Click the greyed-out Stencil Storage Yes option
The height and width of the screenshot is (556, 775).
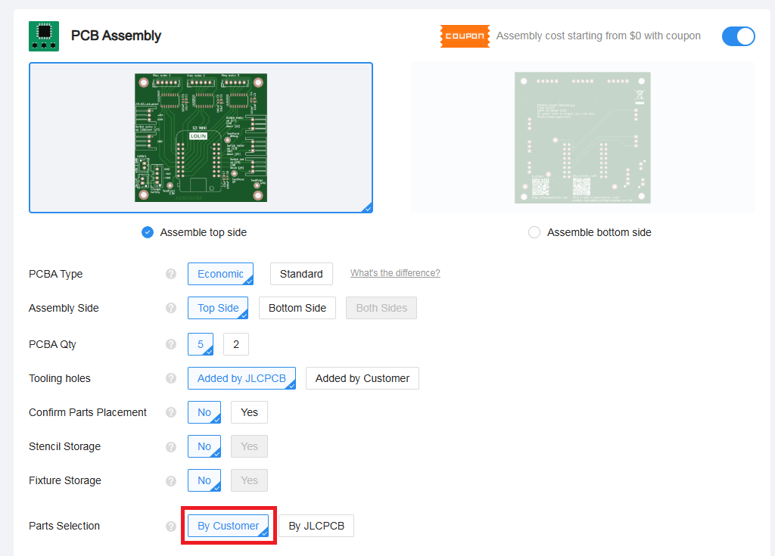tap(249, 446)
